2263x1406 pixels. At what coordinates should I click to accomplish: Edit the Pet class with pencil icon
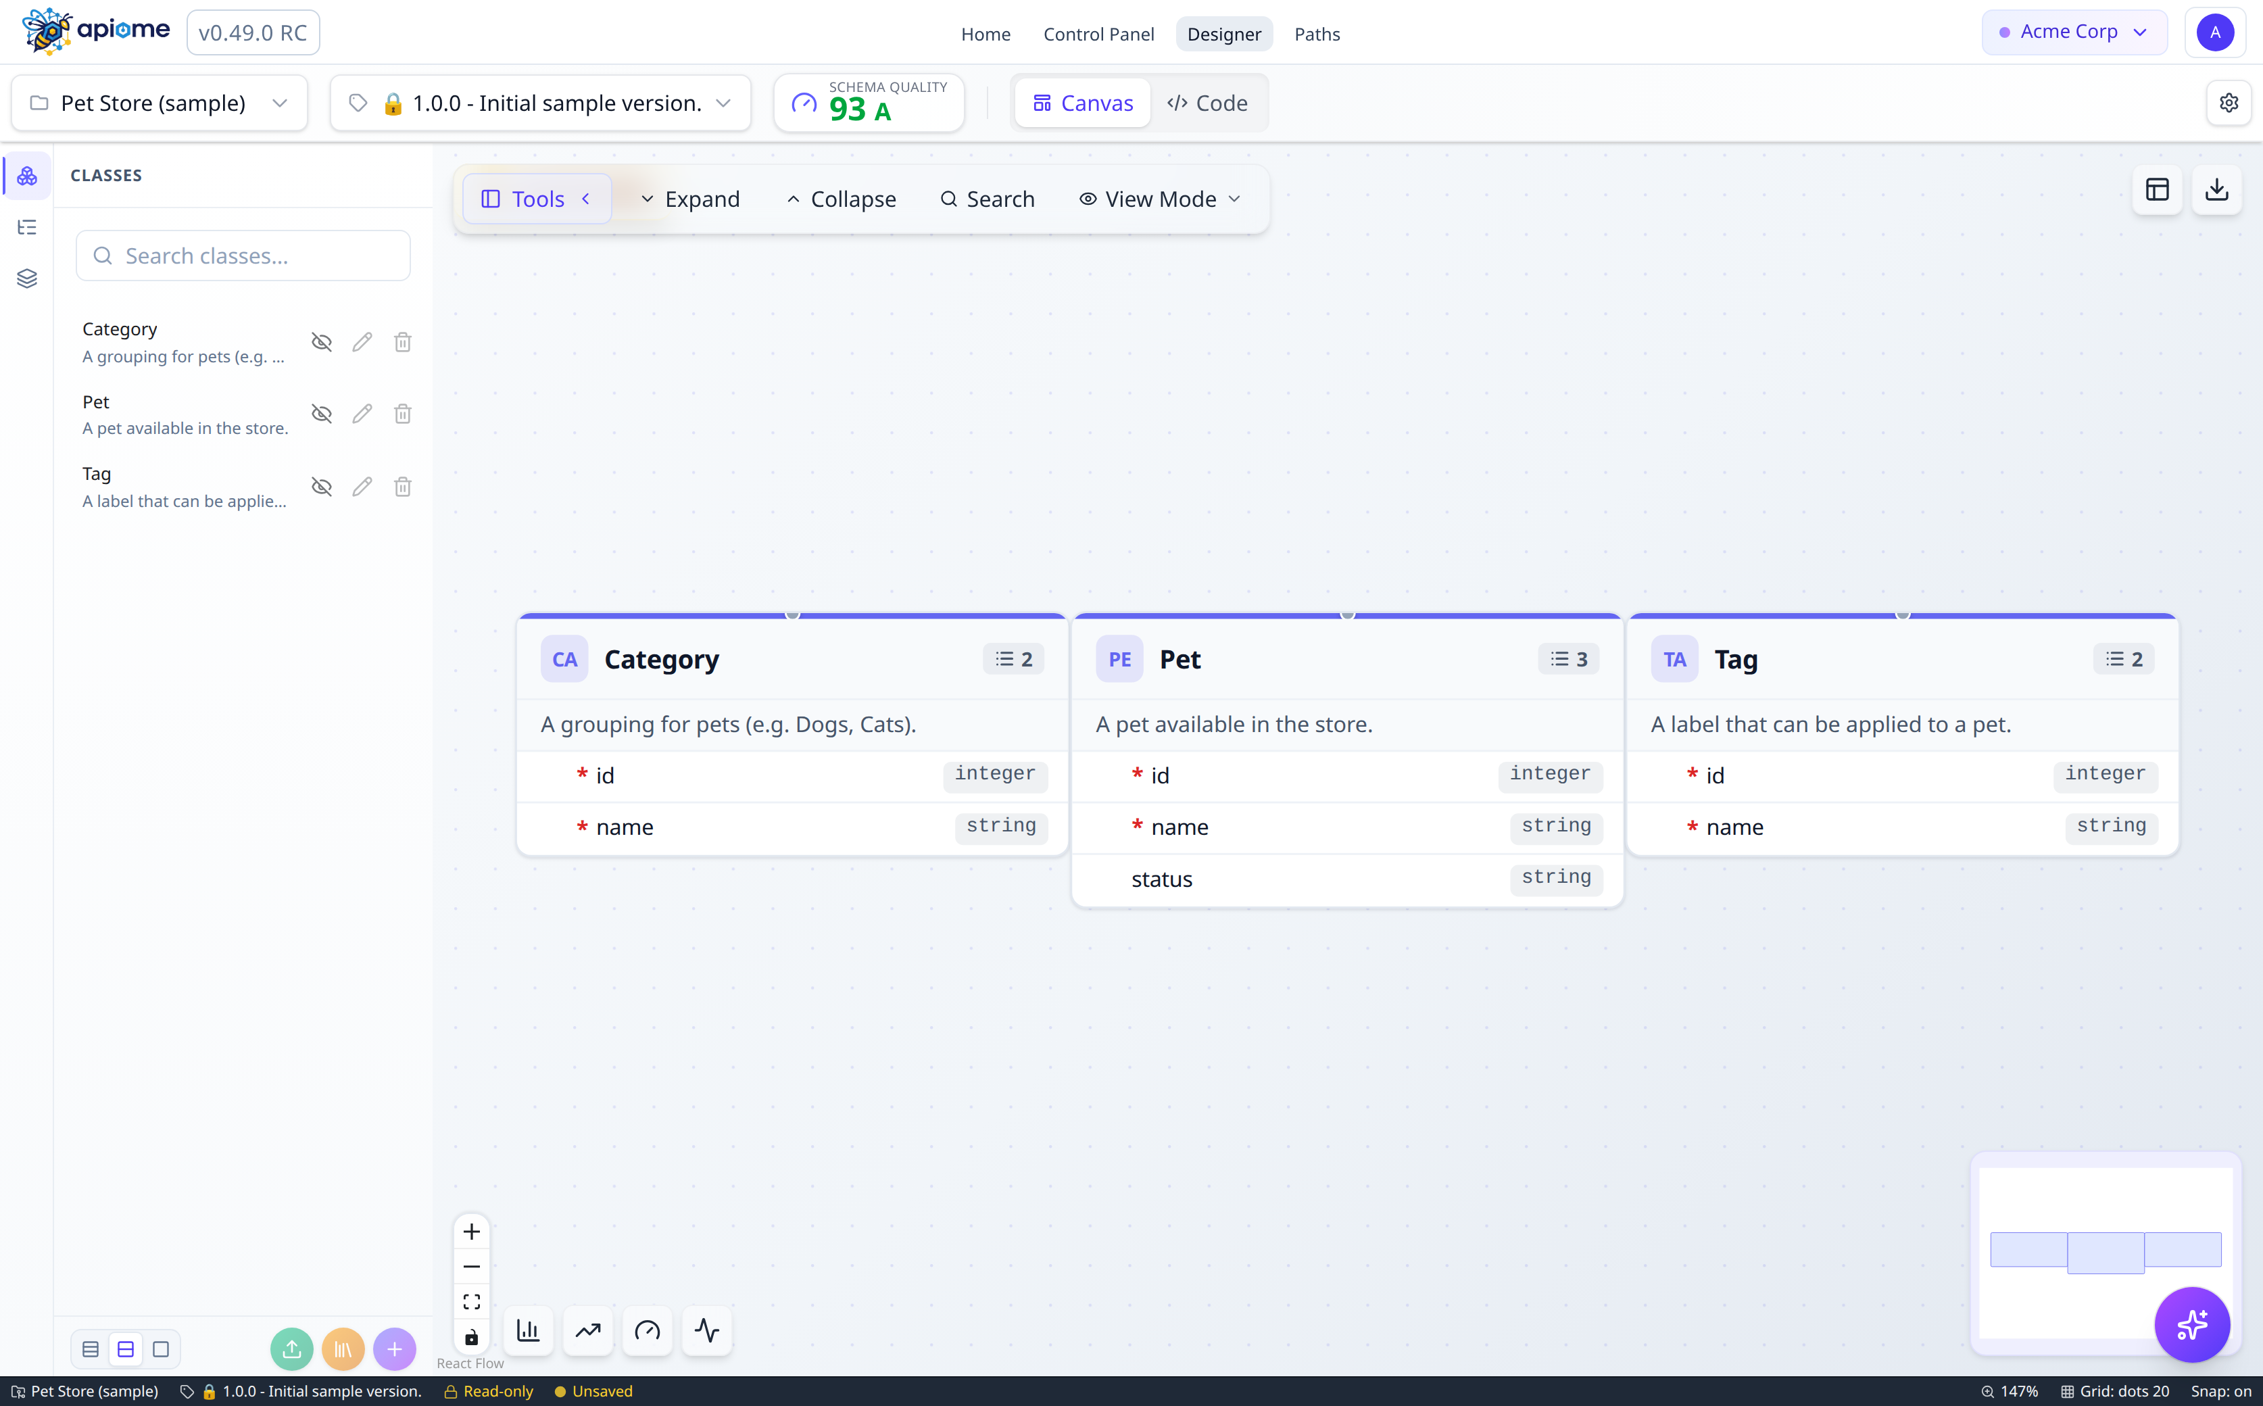click(362, 414)
